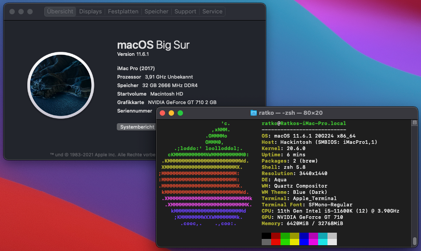Click the Terminal window title text
Viewport: 421px width, 251px height.
tap(291, 113)
